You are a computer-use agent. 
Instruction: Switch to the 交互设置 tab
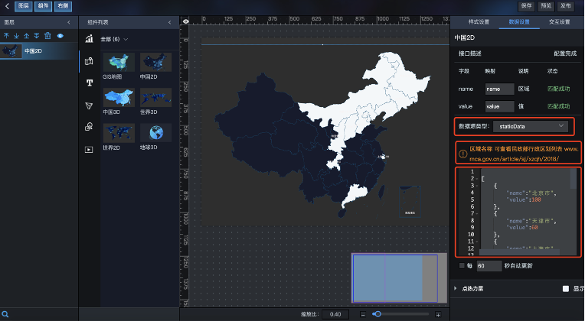coord(559,22)
